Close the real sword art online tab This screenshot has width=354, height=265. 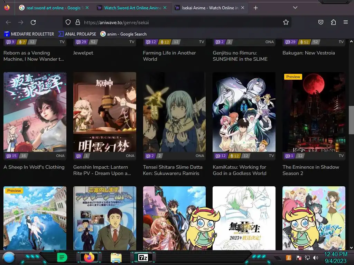pos(87,8)
